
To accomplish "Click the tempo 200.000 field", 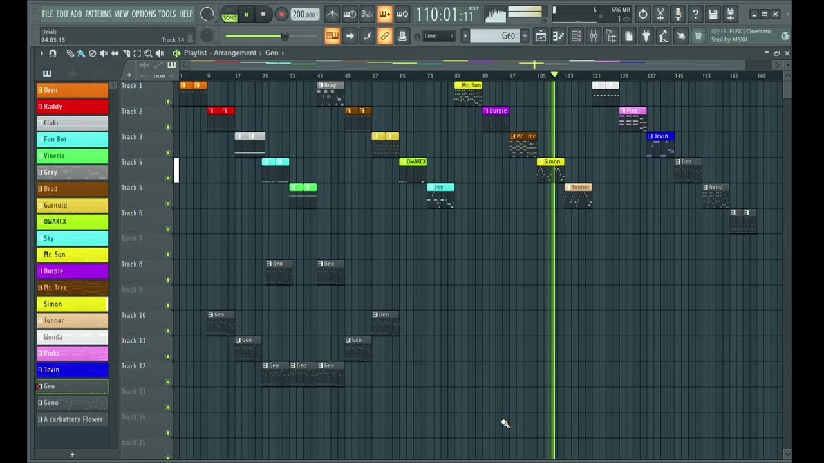I will click(304, 14).
